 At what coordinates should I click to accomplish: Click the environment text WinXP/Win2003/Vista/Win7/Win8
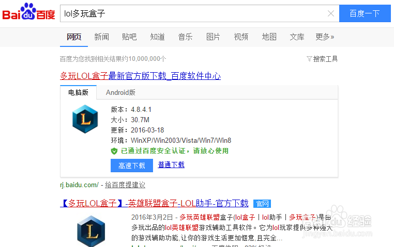(181, 140)
